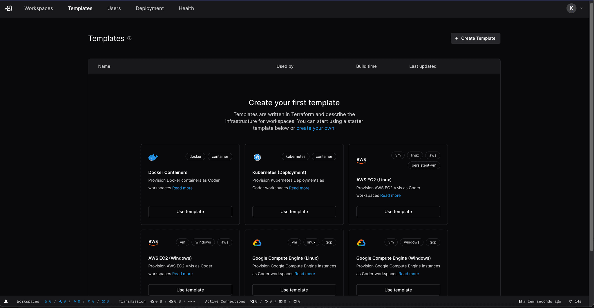Click the first cloud transmission icon

coord(152,301)
